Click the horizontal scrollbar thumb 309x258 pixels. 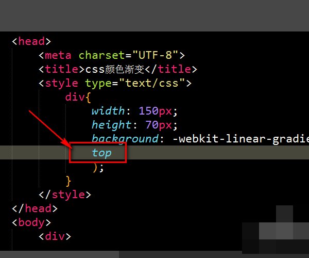coord(59,254)
